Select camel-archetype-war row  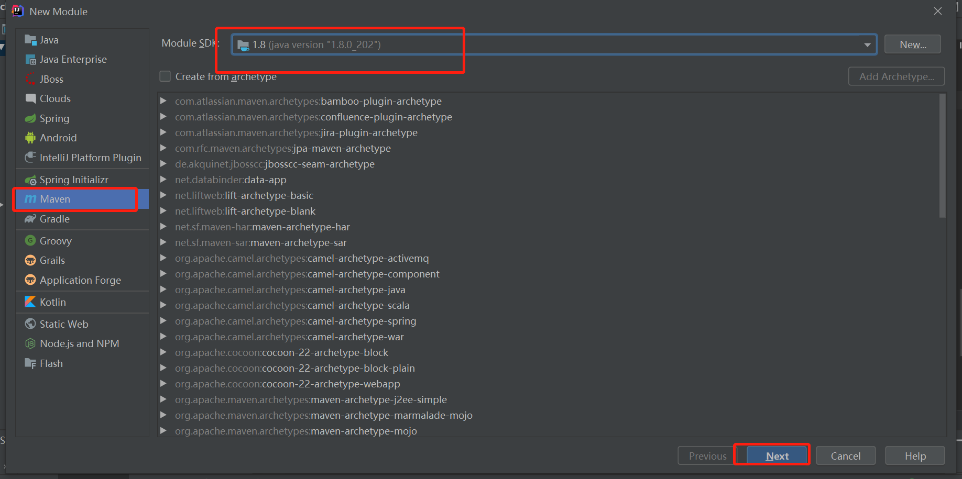(548, 337)
